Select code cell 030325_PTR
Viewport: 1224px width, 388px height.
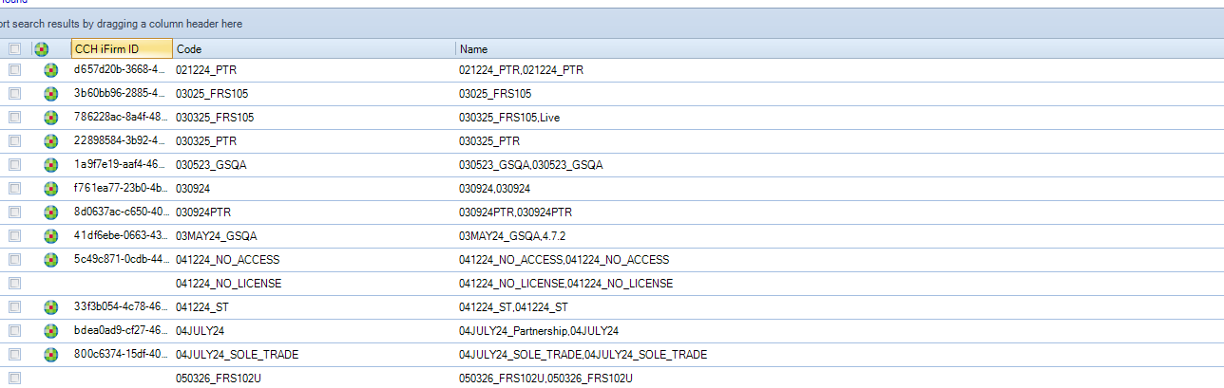[314, 141]
